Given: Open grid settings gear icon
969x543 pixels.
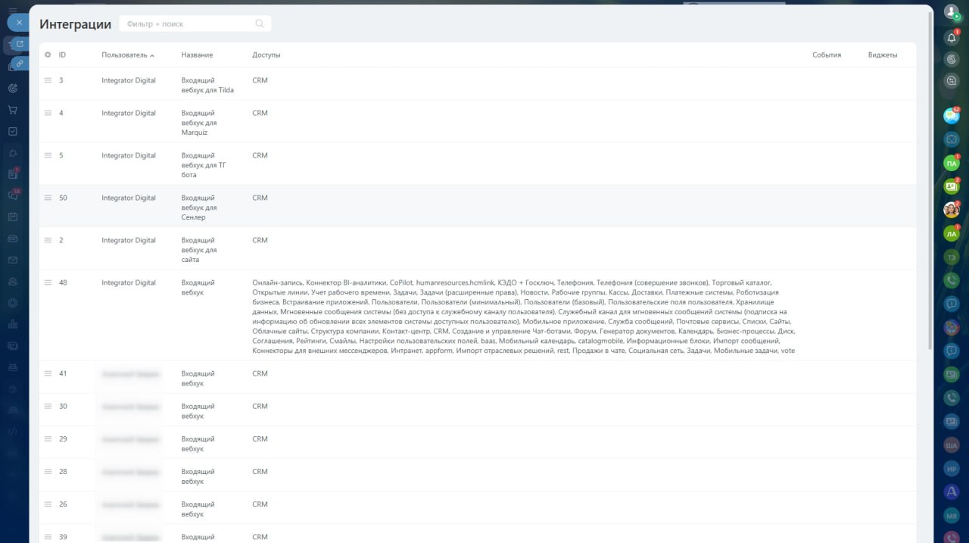Looking at the screenshot, I should point(48,55).
